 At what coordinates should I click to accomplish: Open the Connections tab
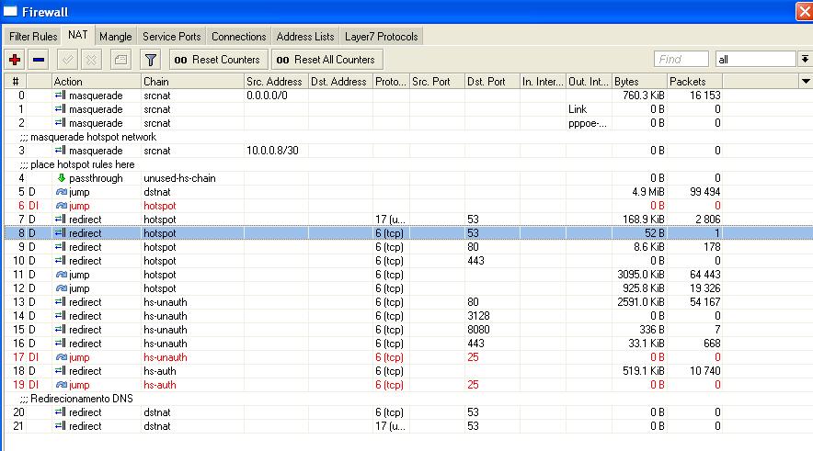[238, 37]
